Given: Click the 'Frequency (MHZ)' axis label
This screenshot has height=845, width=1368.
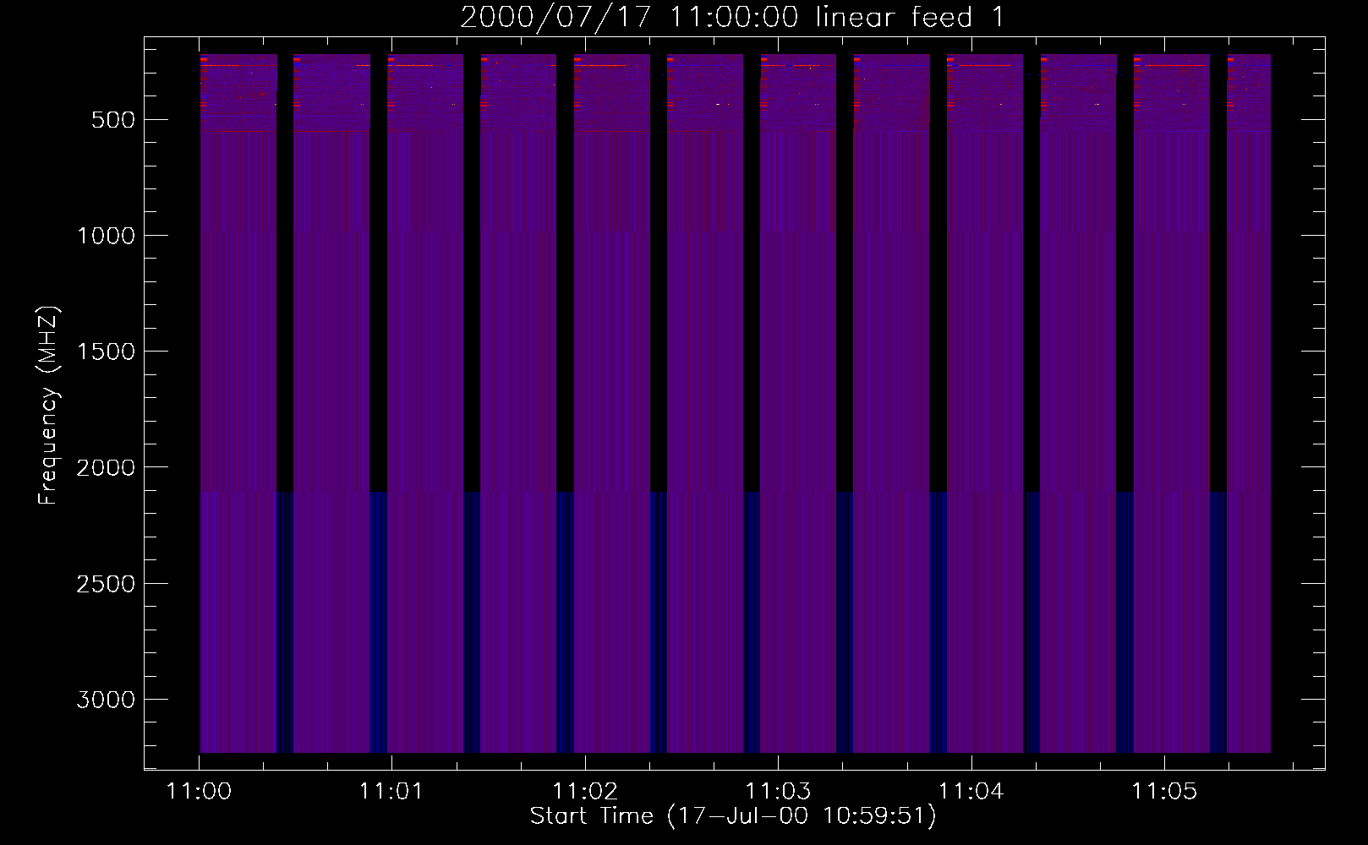Looking at the screenshot, I should click(48, 406).
